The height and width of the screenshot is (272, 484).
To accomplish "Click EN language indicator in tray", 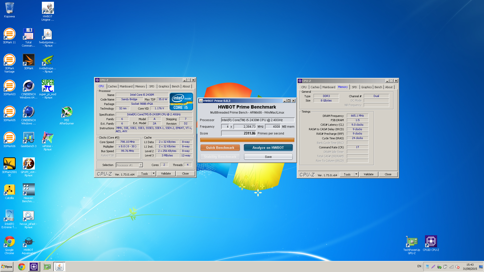I will pyautogui.click(x=419, y=266).
